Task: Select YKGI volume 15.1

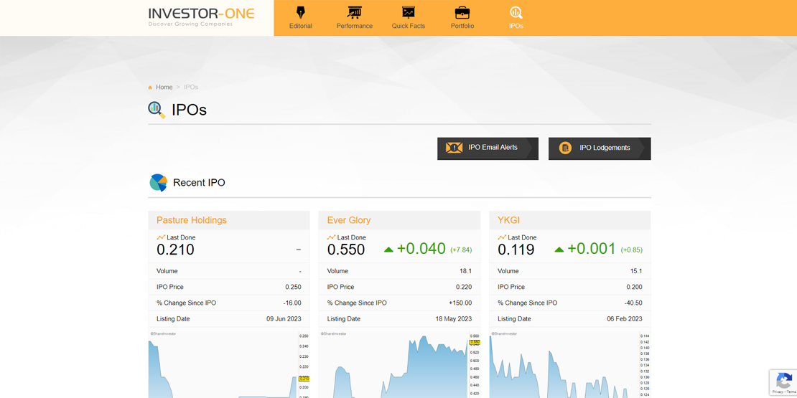Action: (x=636, y=271)
